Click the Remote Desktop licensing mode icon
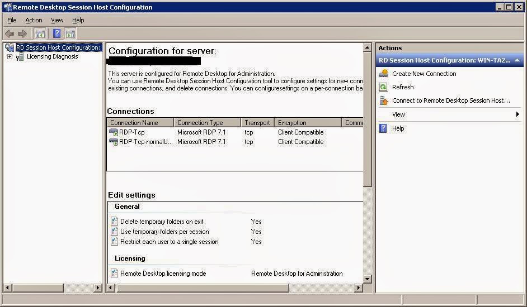527x307 pixels. click(114, 273)
